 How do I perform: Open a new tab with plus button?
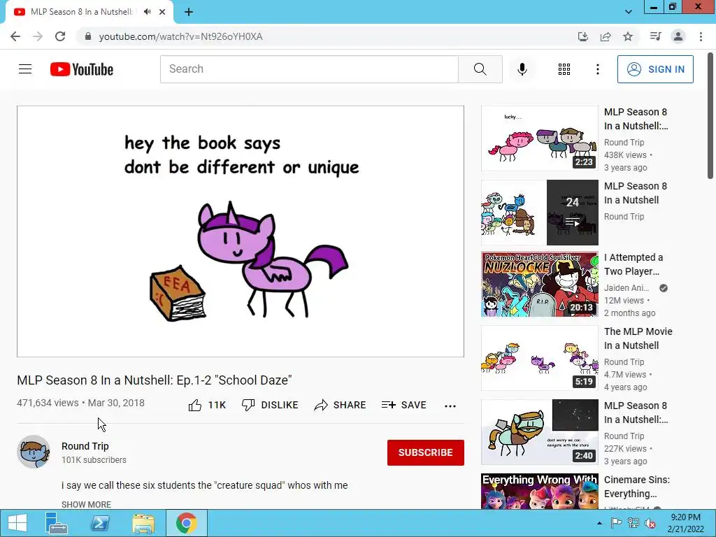click(x=189, y=12)
